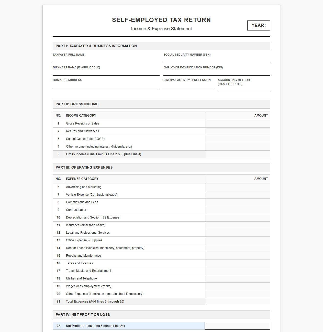Click the 'Repairs and Maintenance' label
The image size is (323, 332).
coord(83,256)
